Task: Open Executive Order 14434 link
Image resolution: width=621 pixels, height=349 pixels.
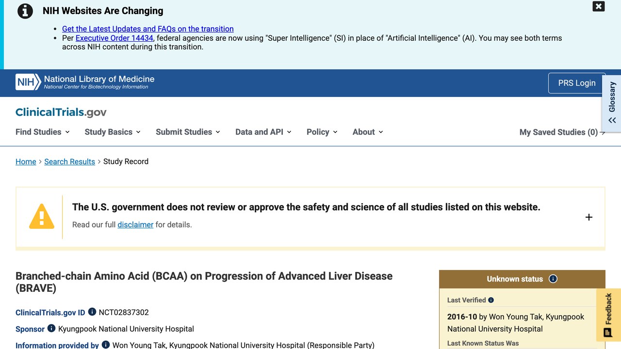Action: pyautogui.click(x=114, y=38)
